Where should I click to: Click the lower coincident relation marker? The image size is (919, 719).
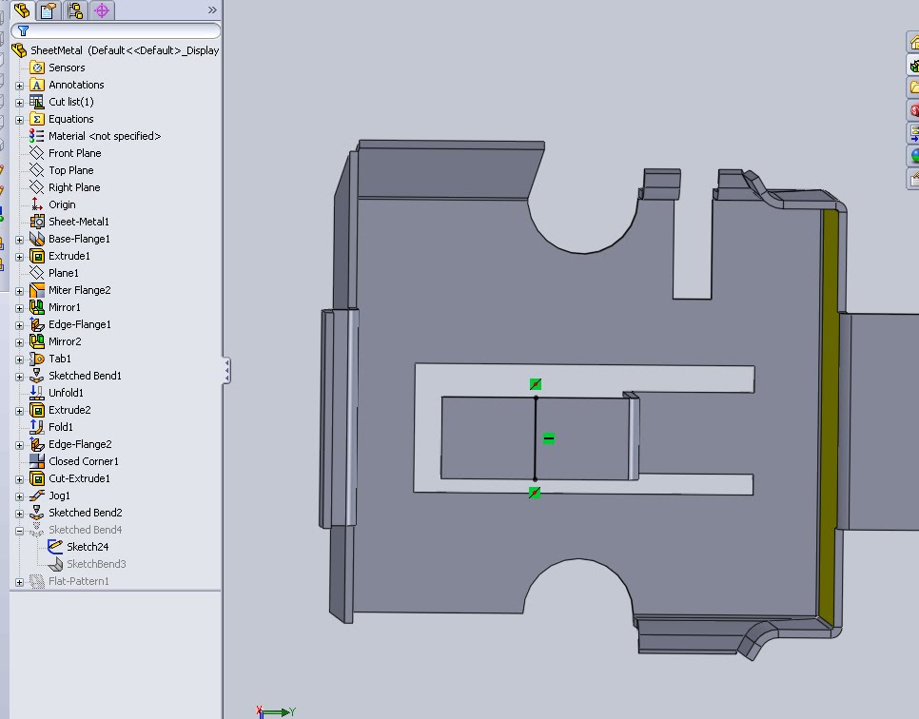click(535, 493)
